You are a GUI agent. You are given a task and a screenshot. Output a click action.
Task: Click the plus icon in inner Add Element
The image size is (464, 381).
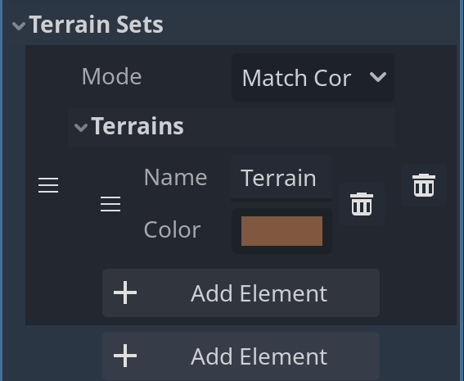click(x=125, y=293)
